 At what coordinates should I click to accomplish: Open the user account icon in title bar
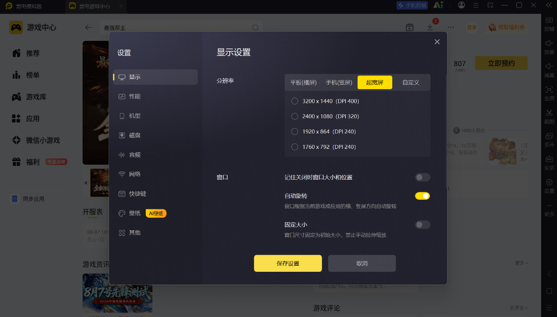461,5
